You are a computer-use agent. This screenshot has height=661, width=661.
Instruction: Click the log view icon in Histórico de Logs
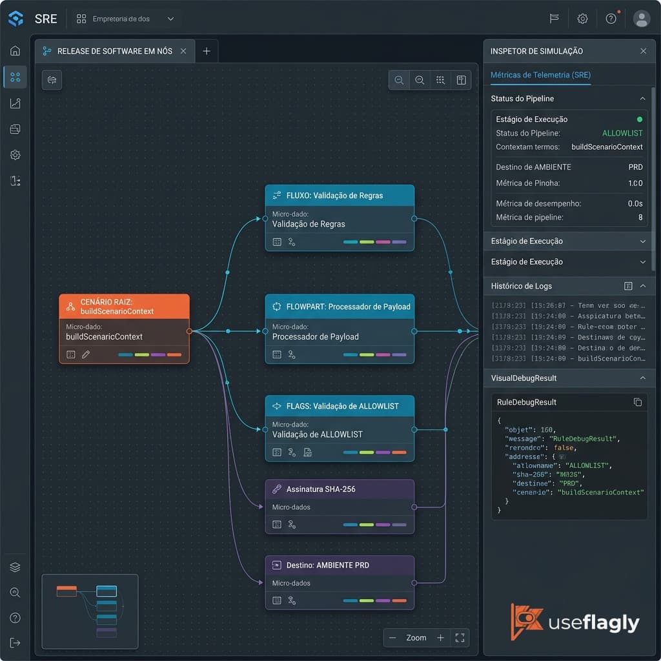click(628, 286)
